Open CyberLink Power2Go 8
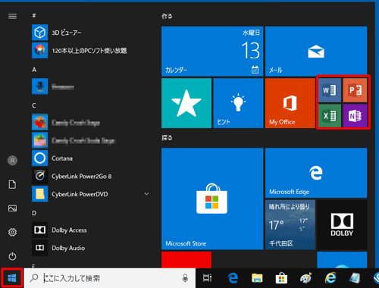379x288 pixels. 91,176
